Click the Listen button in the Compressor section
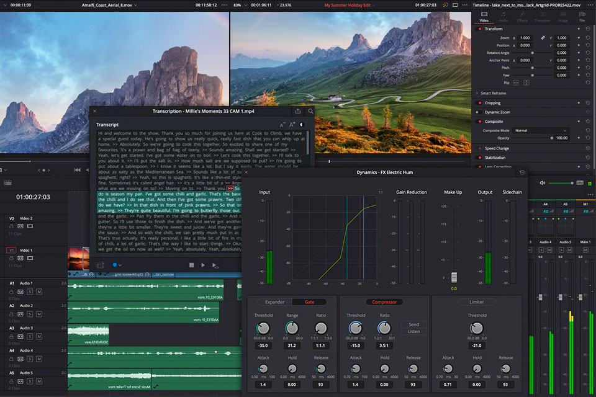The width and height of the screenshot is (596, 397). click(x=414, y=332)
